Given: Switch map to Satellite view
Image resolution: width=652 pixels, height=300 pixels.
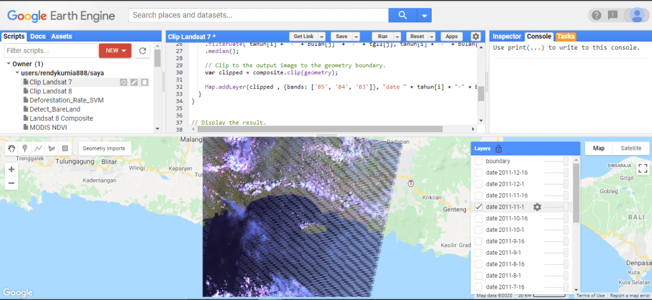Looking at the screenshot, I should (x=632, y=148).
